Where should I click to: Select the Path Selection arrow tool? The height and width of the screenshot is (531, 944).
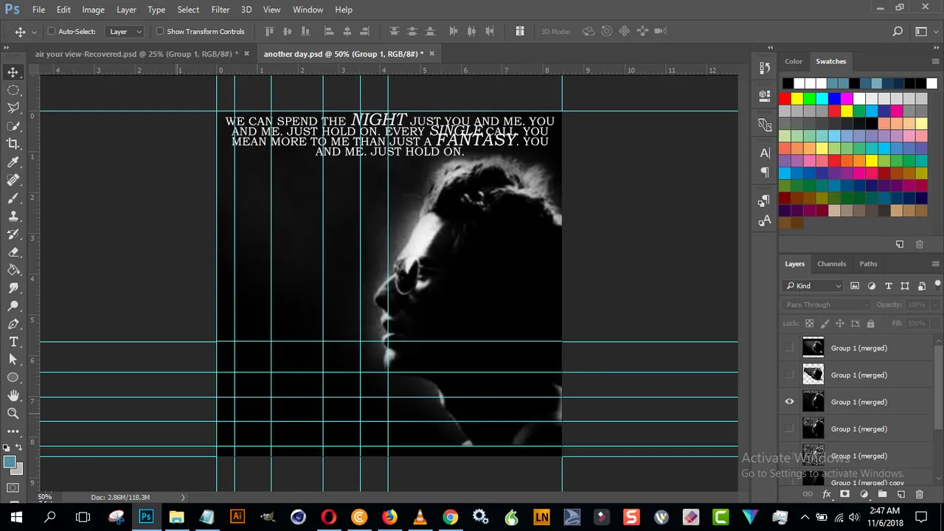pos(13,359)
